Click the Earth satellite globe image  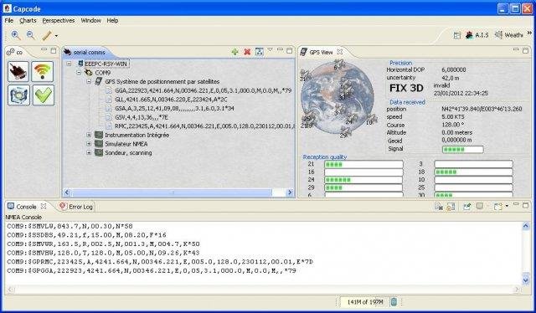tap(337, 98)
